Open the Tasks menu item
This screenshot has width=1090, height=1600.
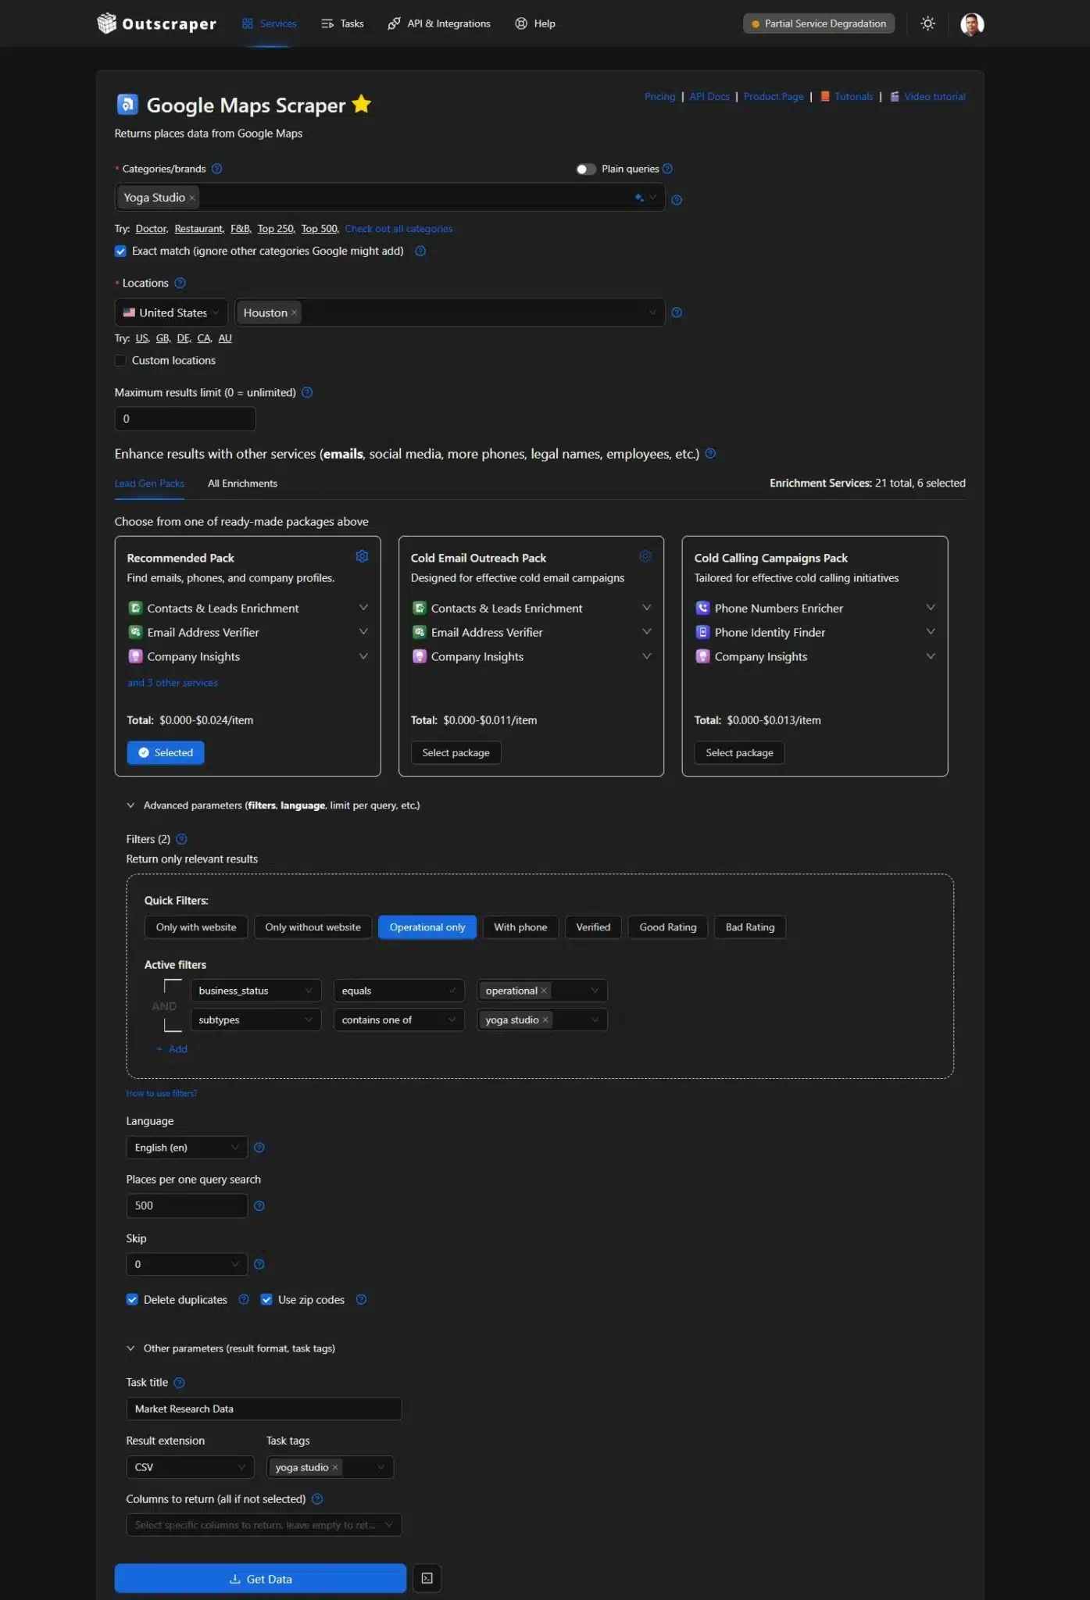click(343, 23)
